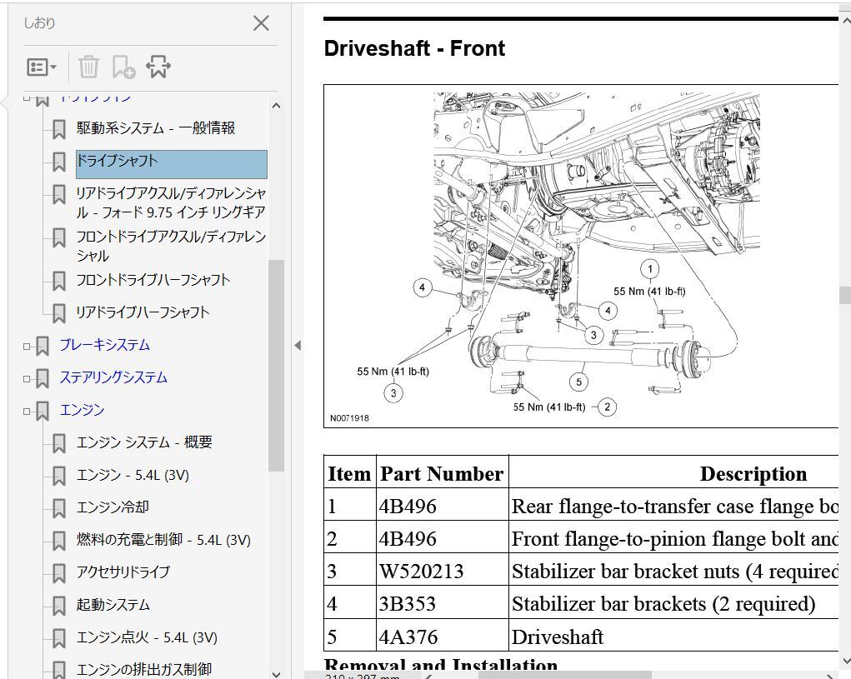Click the add new bookmark icon

click(123, 67)
